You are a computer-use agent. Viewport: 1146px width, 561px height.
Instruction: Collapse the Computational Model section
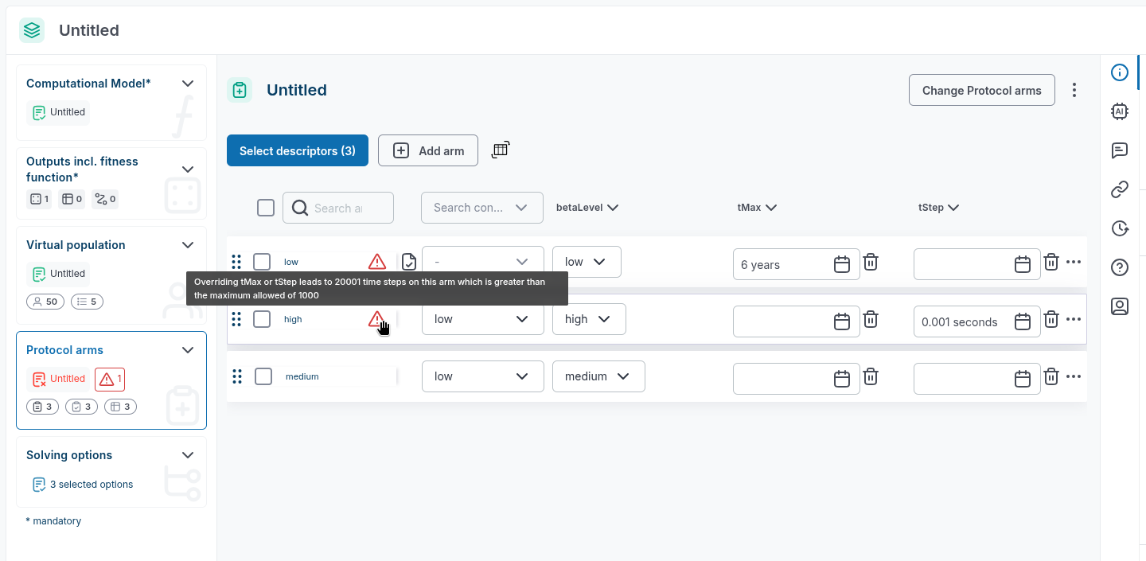coord(188,84)
